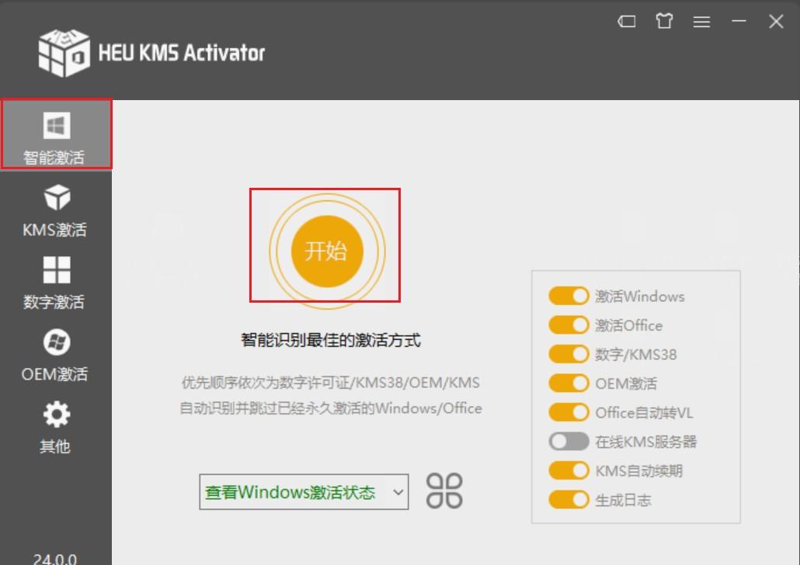Click the orange 开始 start button
The image size is (800, 565).
coord(326,251)
